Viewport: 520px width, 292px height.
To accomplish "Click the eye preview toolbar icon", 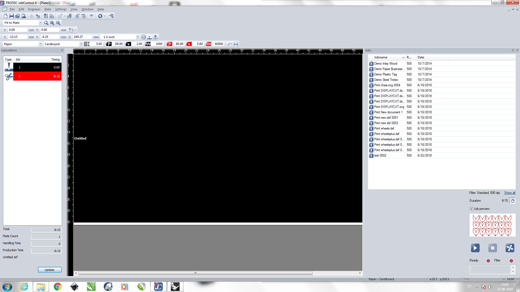I will pos(92,16).
